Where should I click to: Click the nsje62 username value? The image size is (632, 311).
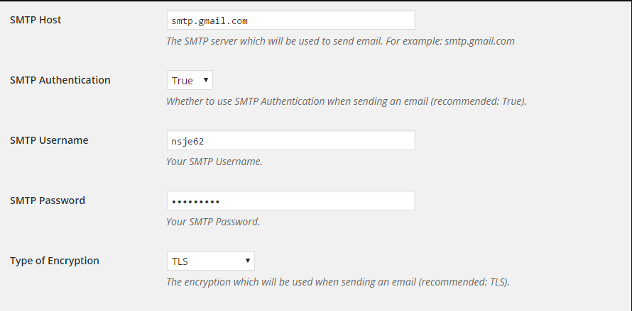pos(187,140)
